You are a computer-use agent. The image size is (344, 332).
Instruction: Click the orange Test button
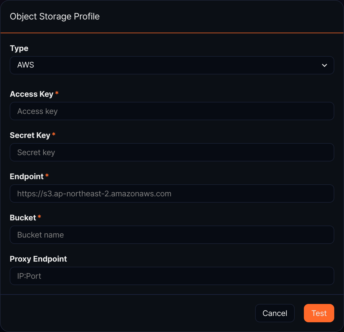click(x=319, y=313)
